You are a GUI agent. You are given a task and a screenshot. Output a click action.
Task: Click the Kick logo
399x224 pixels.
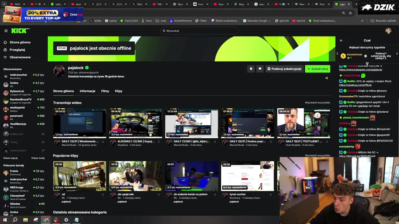point(20,30)
